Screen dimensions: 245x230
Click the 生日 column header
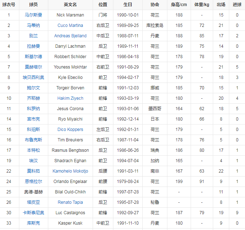click(x=128, y=5)
